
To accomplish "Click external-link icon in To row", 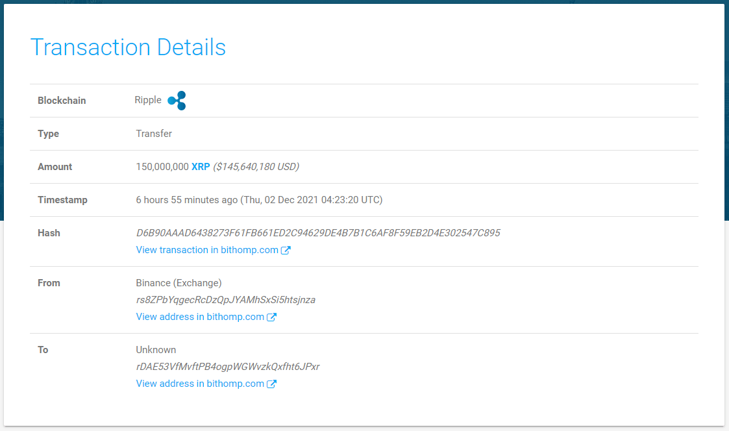I will (x=271, y=384).
